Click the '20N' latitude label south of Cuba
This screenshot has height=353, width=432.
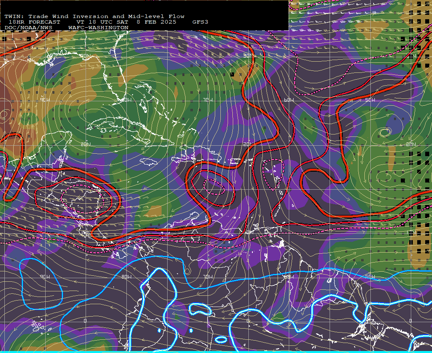[86, 144]
